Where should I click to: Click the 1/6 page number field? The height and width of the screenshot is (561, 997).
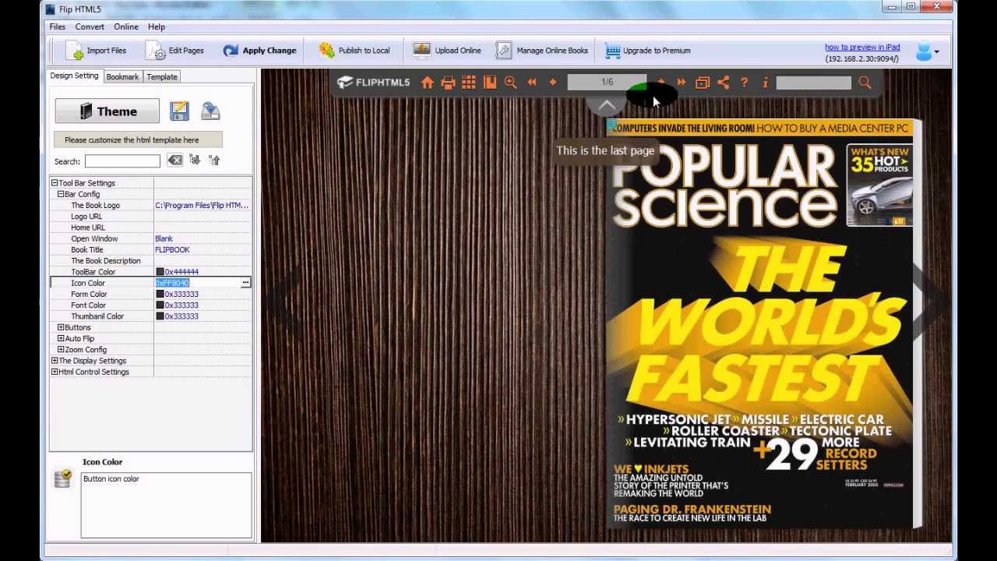tap(607, 83)
